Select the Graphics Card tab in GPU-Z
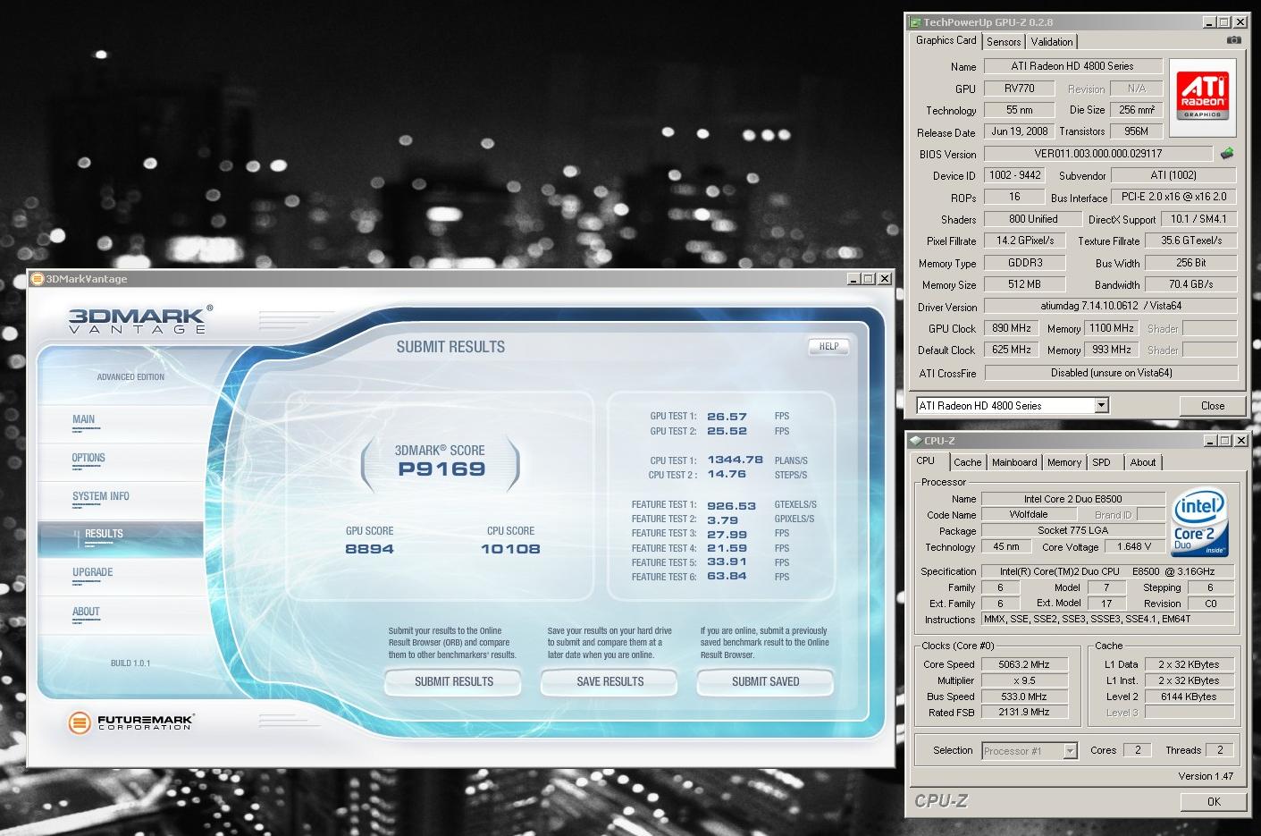The width and height of the screenshot is (1261, 836). [x=946, y=40]
